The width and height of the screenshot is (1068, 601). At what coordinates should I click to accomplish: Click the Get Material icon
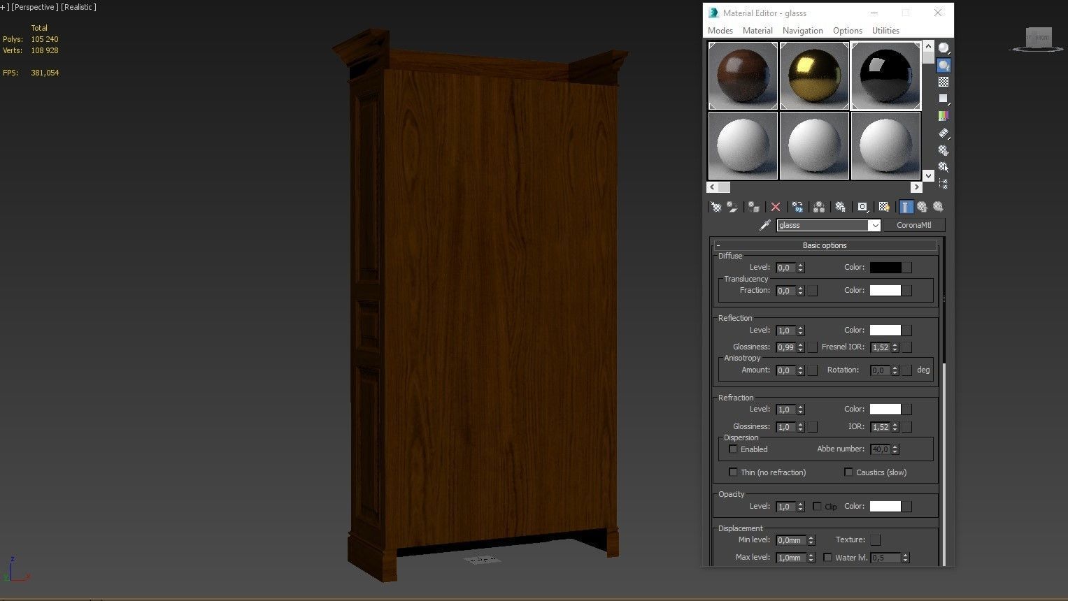716,207
